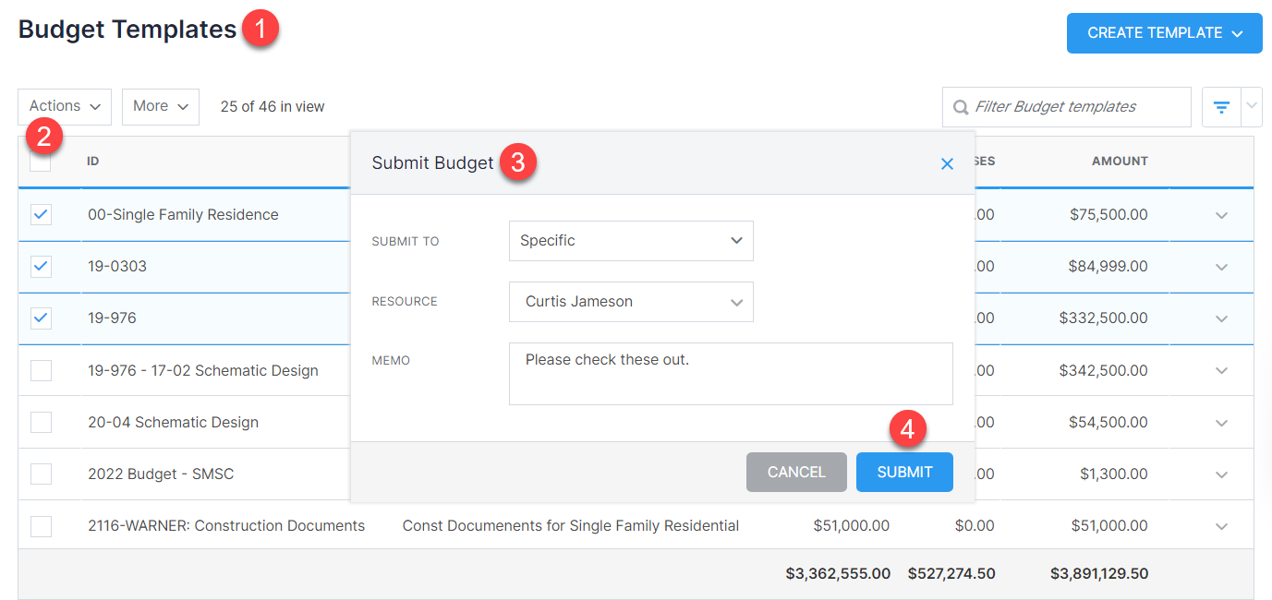The image size is (1272, 600).
Task: Toggle the select-all checkbox in the header
Action: [41, 160]
